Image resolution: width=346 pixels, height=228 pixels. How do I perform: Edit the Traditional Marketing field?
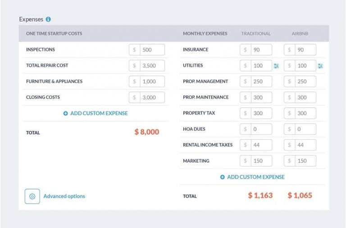pos(261,161)
